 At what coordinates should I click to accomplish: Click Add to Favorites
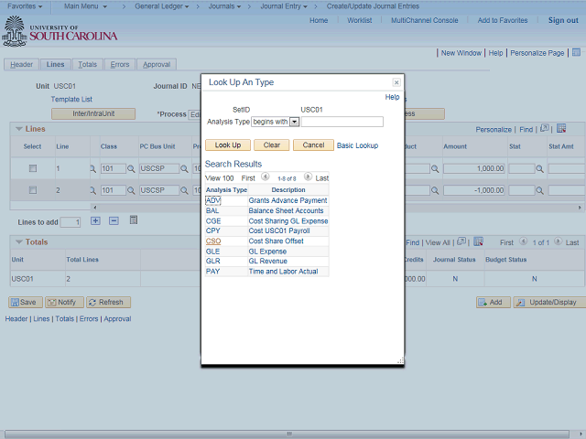(x=503, y=20)
